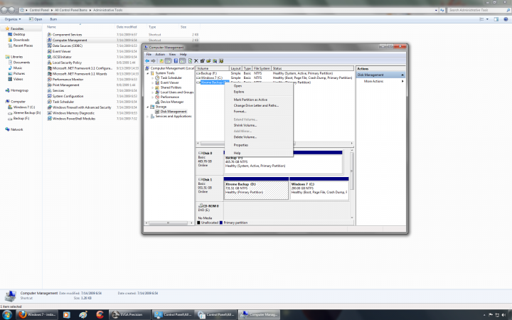Expand Services and Applications node arrow
Image resolution: width=512 pixels, height=320 pixels.
click(148, 117)
